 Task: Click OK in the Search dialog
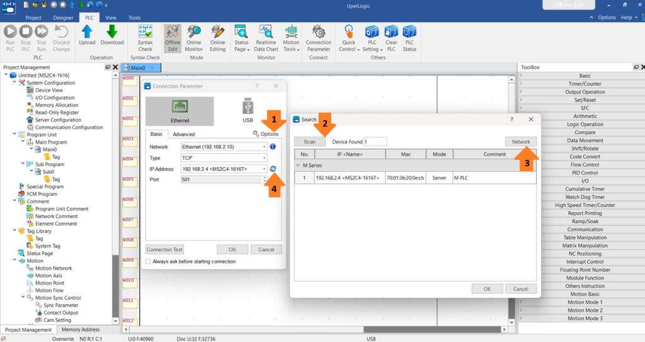click(487, 289)
